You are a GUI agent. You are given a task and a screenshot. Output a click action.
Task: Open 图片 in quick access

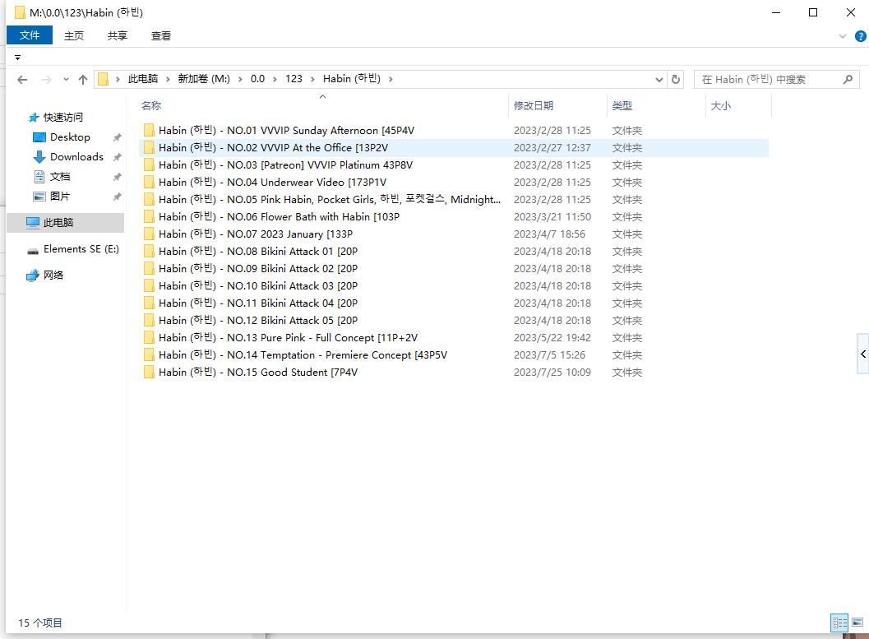[x=59, y=197]
